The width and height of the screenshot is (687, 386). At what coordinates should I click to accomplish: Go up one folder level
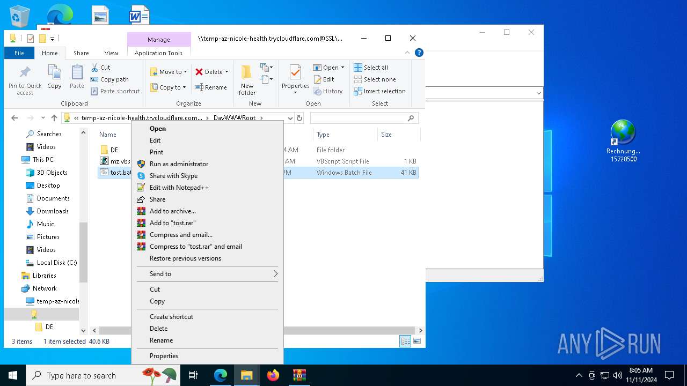(54, 118)
